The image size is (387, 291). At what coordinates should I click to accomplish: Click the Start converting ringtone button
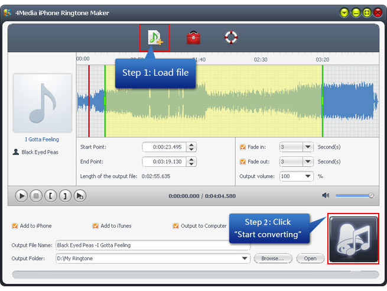(x=353, y=239)
